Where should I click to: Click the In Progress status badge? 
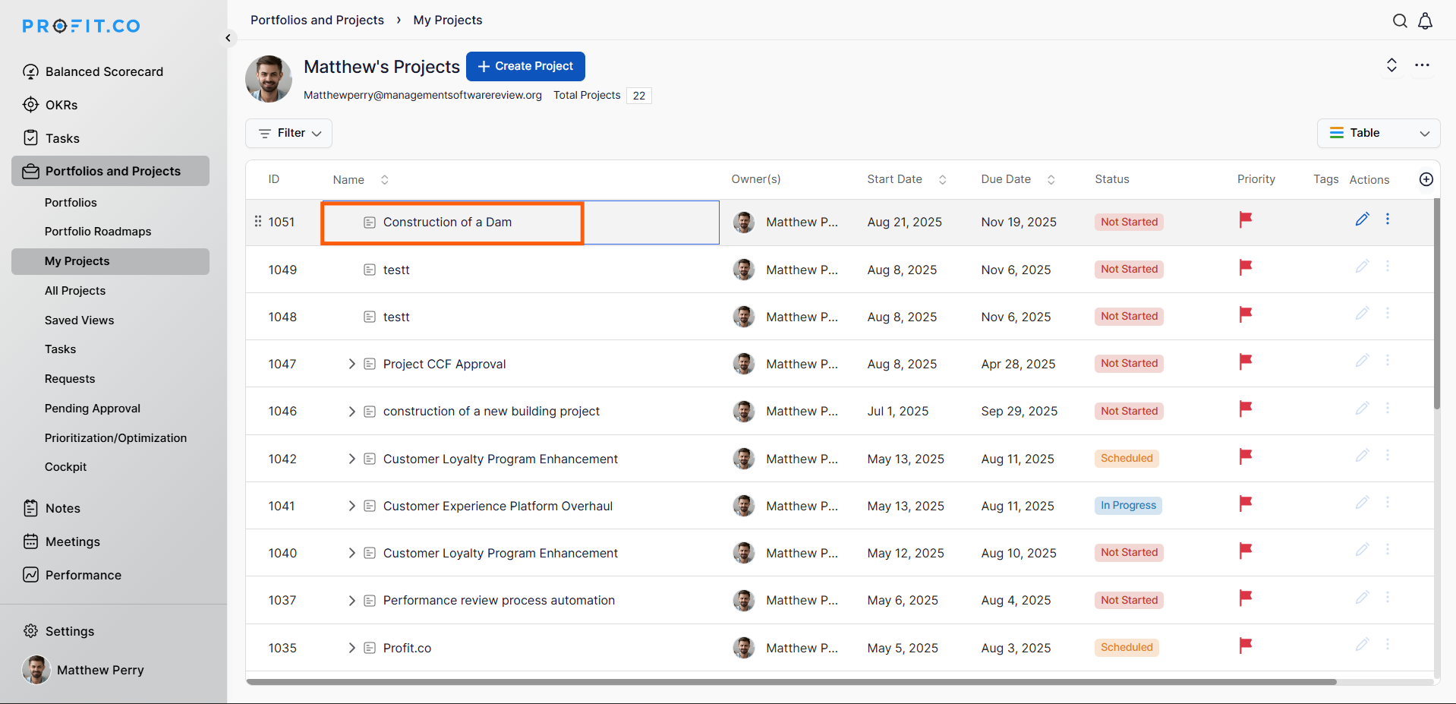pyautogui.click(x=1128, y=506)
